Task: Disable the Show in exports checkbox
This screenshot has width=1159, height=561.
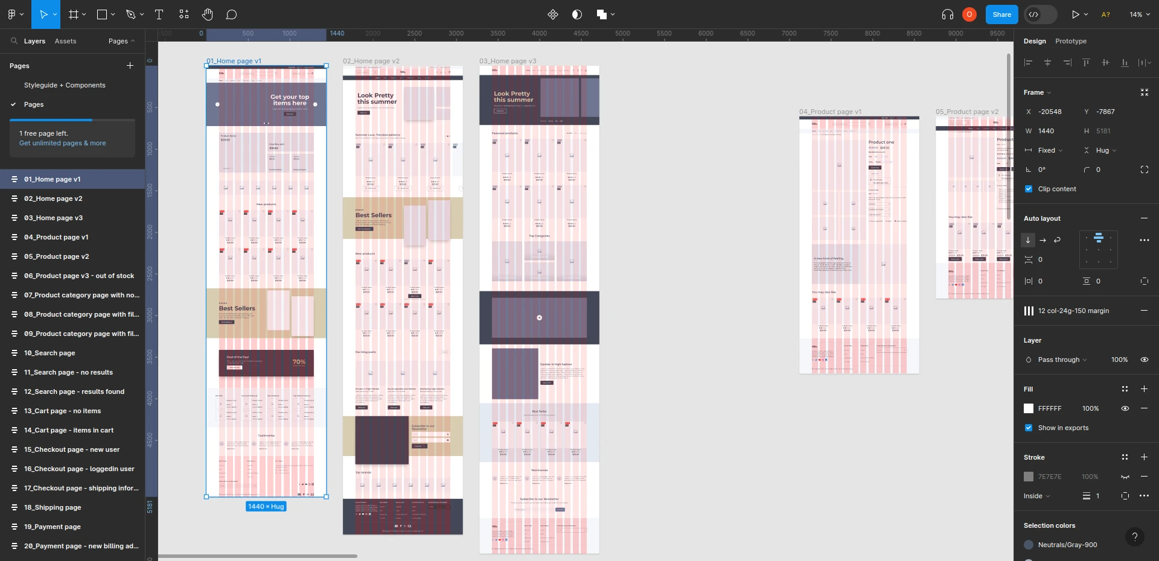Action: (x=1028, y=428)
